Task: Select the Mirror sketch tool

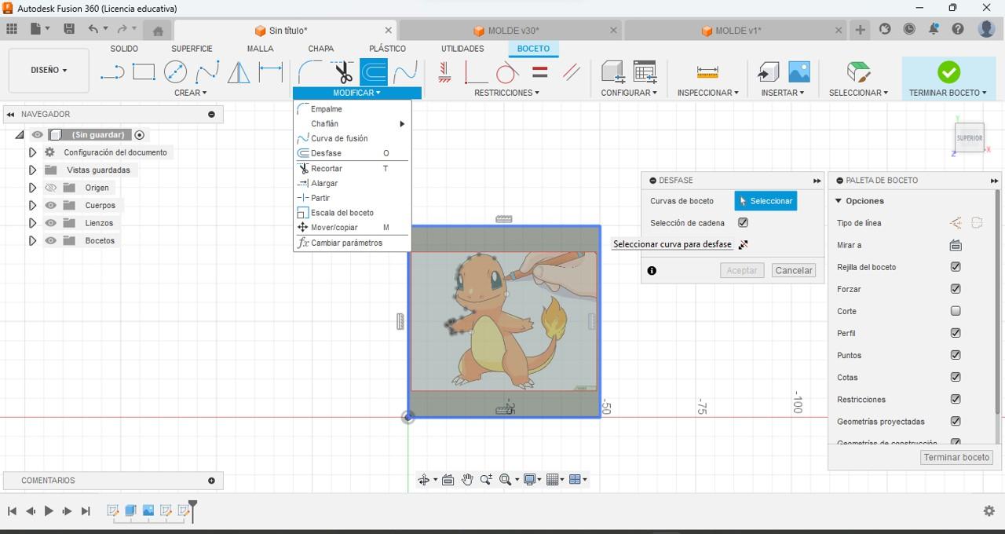Action: 239,72
